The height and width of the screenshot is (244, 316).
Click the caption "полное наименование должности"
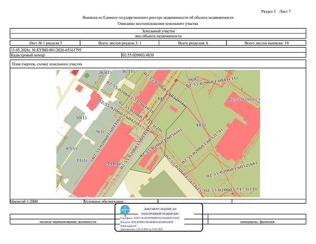pos(68,222)
